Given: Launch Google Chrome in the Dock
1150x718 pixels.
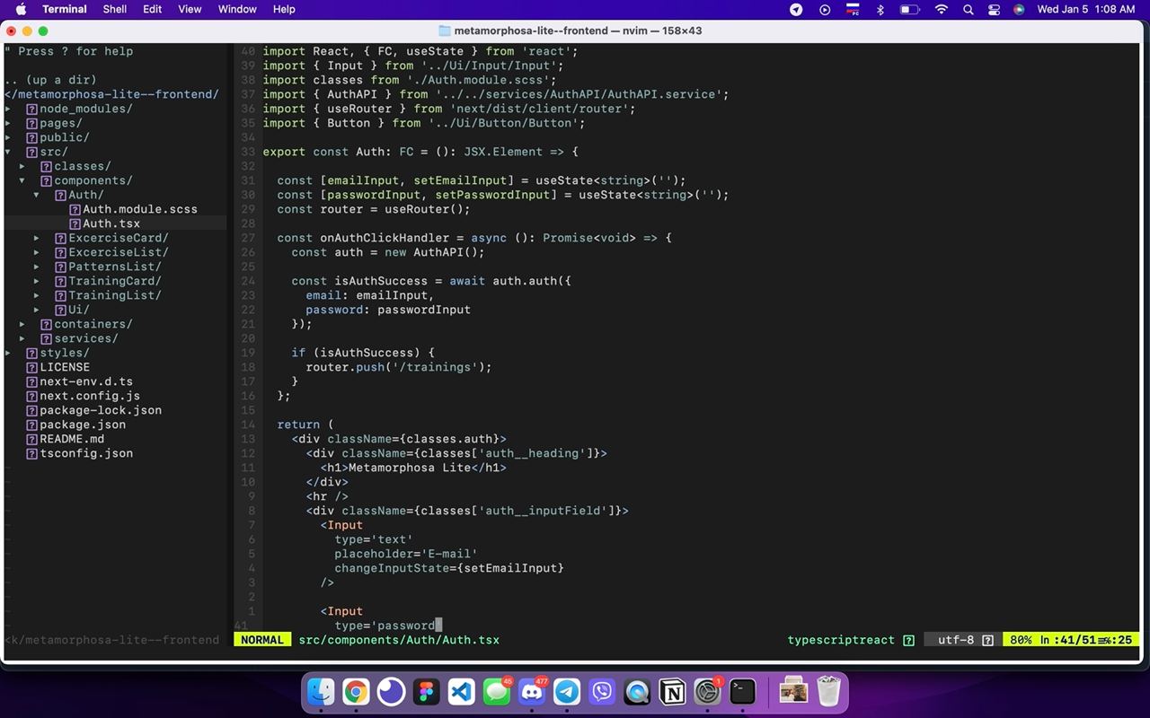Looking at the screenshot, I should (356, 691).
